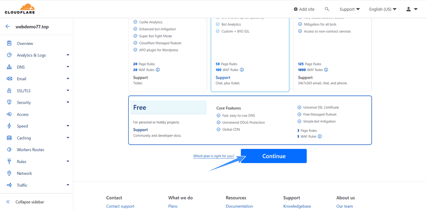Open the Contact support footer link
Viewport: 426px width, 210px height.
pyautogui.click(x=120, y=206)
